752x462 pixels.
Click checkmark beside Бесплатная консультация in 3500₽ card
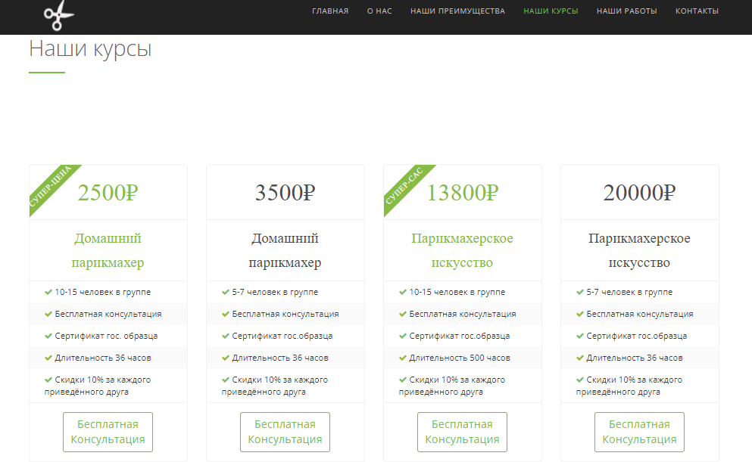226,314
